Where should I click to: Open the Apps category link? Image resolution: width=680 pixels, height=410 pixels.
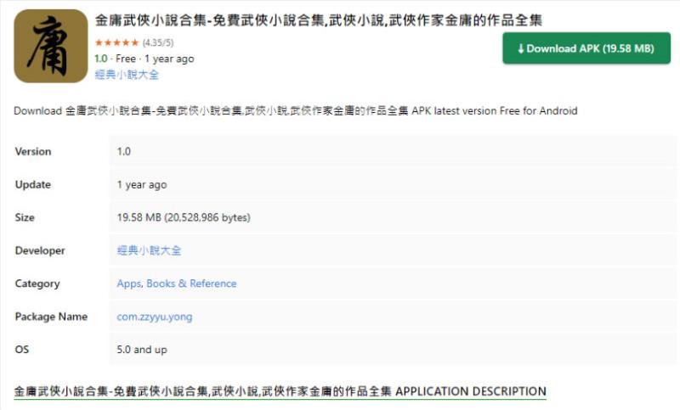point(129,284)
